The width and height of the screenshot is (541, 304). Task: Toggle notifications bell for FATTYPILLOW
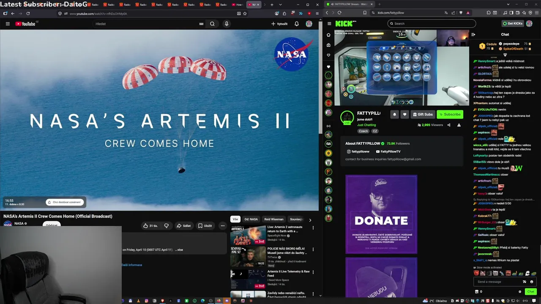point(394,114)
